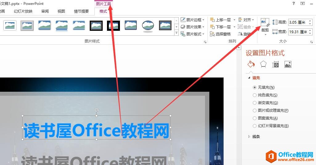Click the ribbon display options icon
This screenshot has height=165, width=316.
(x=303, y=3)
